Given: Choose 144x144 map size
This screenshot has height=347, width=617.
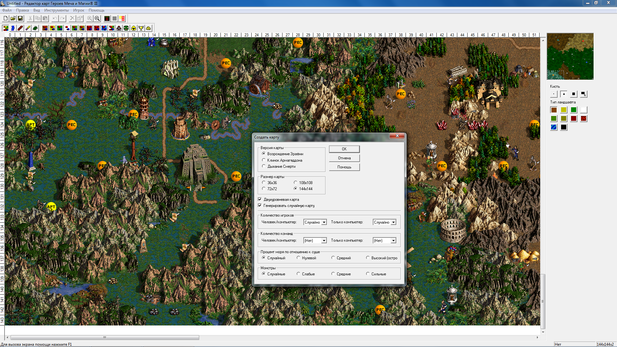Looking at the screenshot, I should click(x=303, y=189).
